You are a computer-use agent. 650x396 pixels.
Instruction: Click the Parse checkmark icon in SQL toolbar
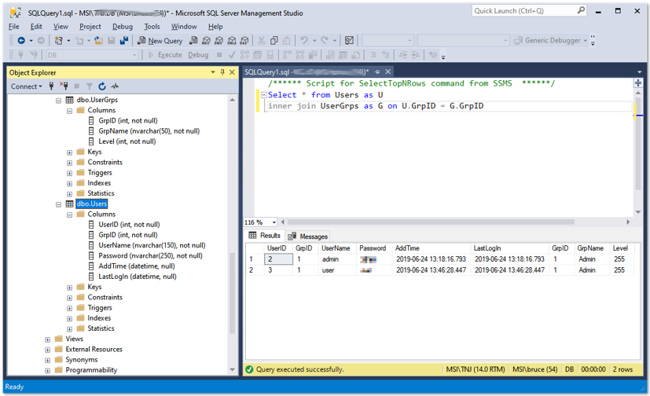coord(232,55)
